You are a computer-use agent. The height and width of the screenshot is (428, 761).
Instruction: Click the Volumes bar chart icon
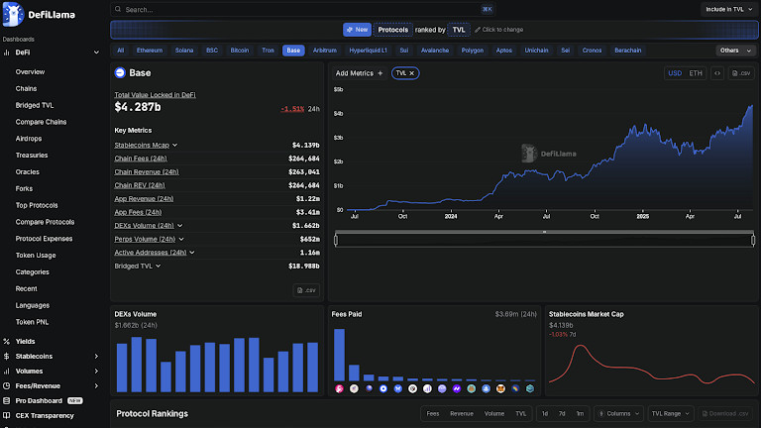[6, 372]
